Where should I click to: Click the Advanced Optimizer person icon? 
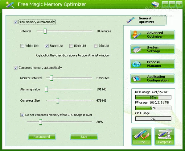137,35
